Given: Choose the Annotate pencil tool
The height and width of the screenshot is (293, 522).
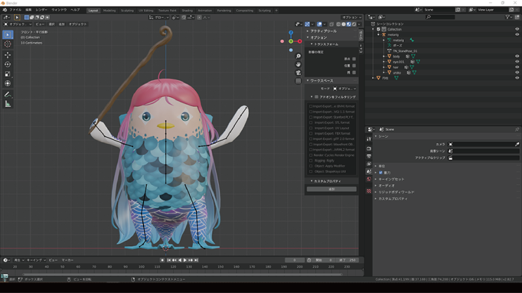Looking at the screenshot, I should 8,94.
